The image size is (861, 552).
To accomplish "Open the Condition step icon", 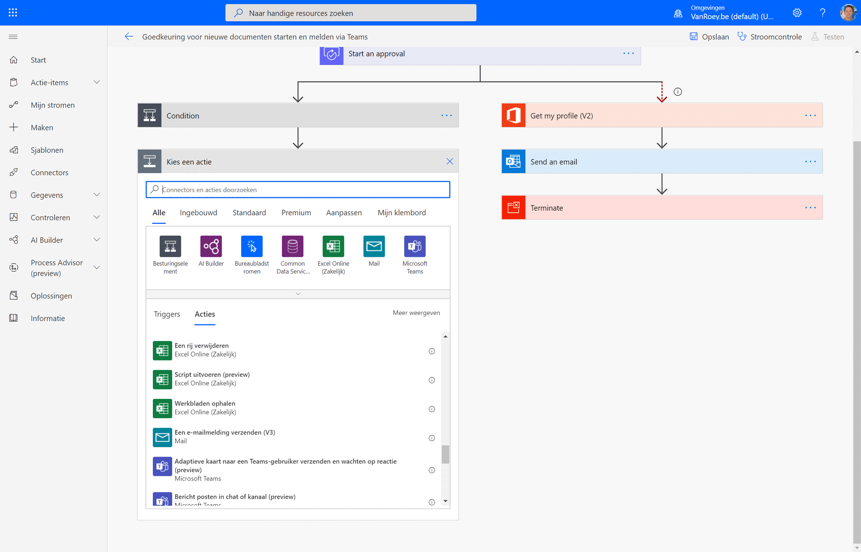I will (x=149, y=115).
